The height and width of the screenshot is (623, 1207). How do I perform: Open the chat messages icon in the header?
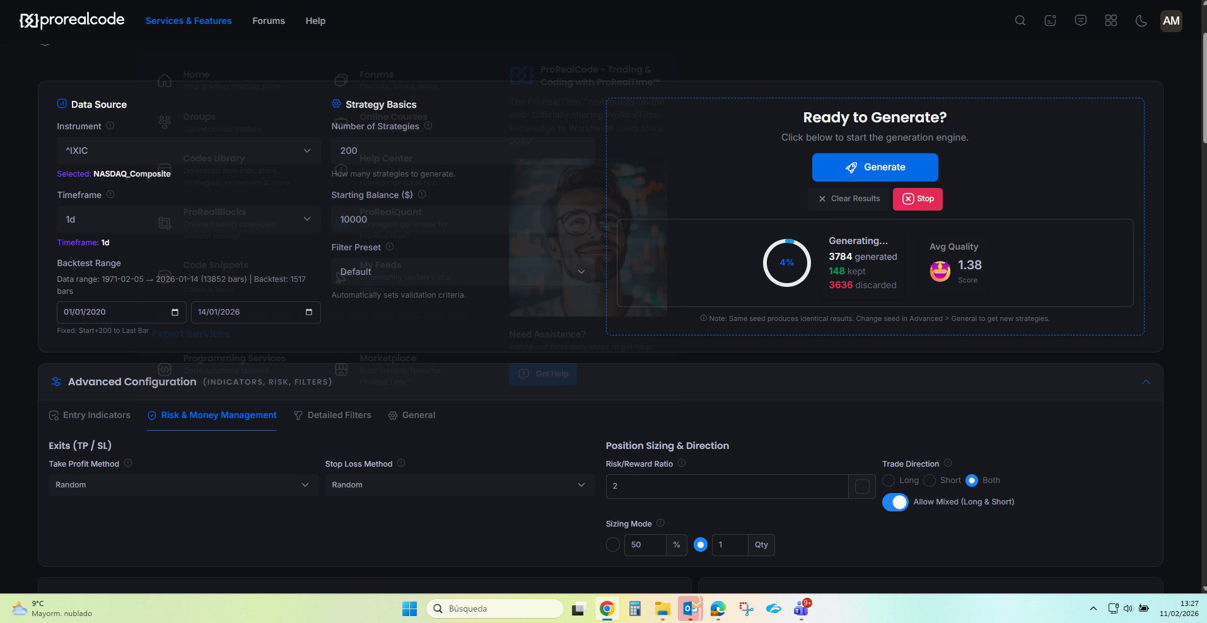click(1080, 21)
